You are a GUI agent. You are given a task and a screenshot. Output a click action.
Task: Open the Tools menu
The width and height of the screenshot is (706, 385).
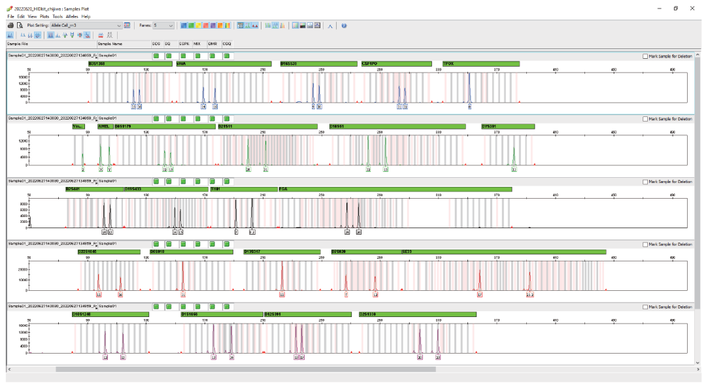click(58, 16)
